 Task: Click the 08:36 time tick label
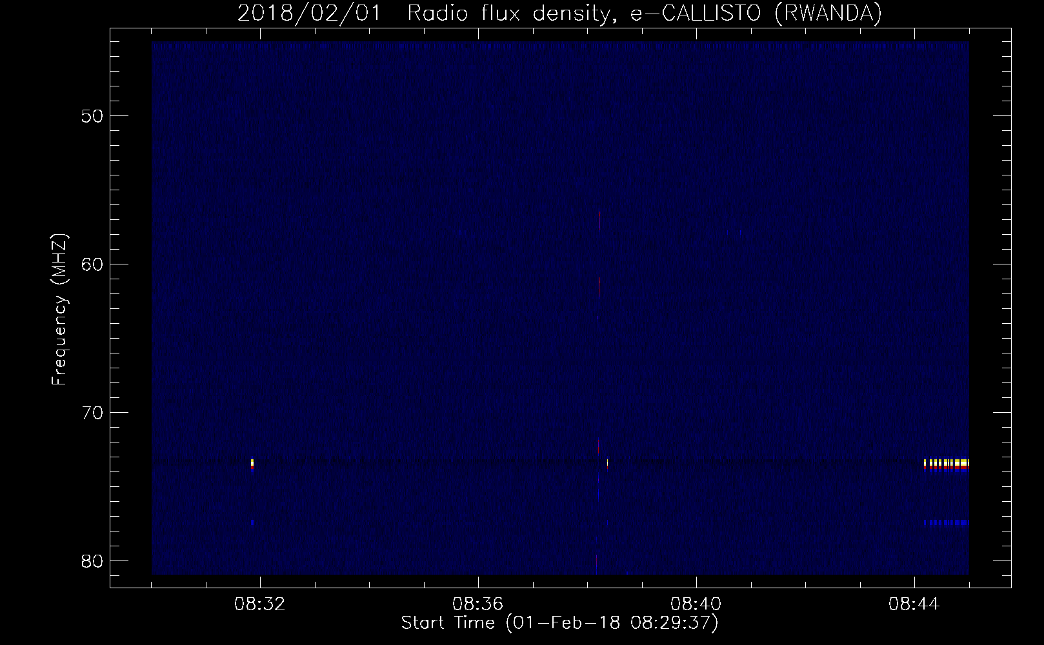coord(478,604)
